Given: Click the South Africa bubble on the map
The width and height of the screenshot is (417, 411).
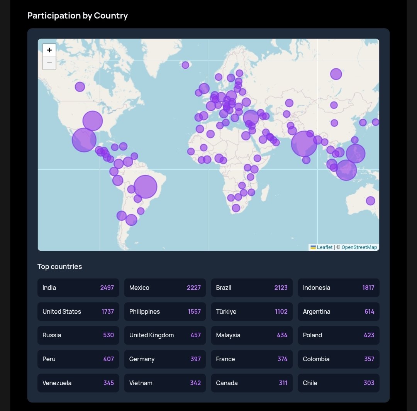Looking at the screenshot, I should pyautogui.click(x=236, y=208).
